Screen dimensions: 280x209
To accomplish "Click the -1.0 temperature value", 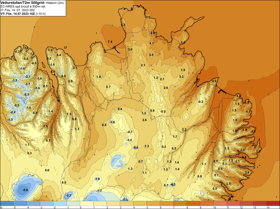I will point(52,65).
